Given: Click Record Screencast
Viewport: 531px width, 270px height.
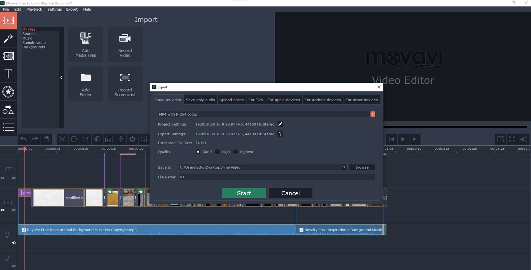Looking at the screenshot, I should [x=125, y=84].
